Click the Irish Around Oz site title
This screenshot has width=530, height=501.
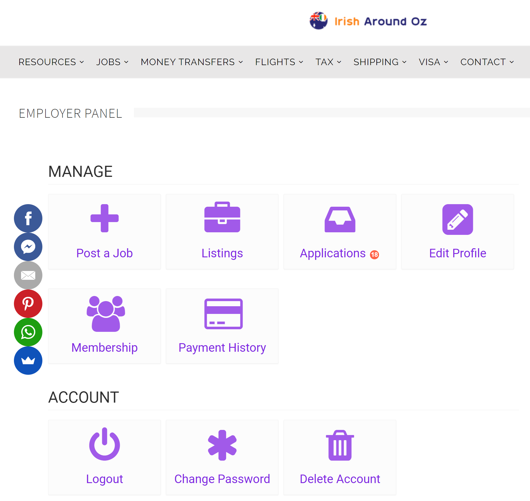(381, 21)
